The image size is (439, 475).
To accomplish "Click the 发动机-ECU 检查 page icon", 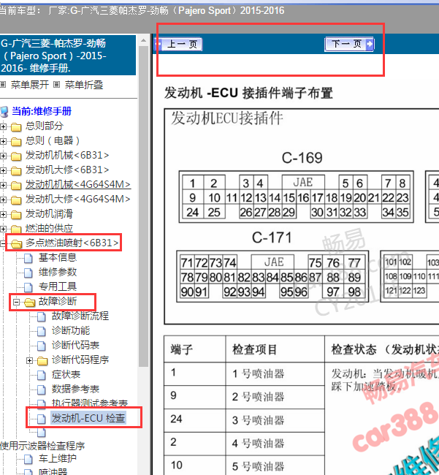I will click(x=42, y=419).
